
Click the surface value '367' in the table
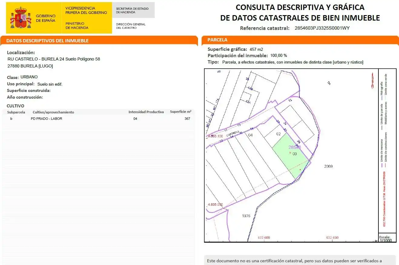[x=187, y=119]
